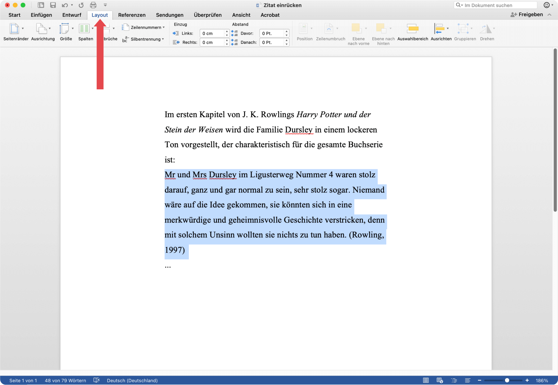Image resolution: width=558 pixels, height=385 pixels.
Task: Adjust the zoom slider handle
Action: [507, 380]
